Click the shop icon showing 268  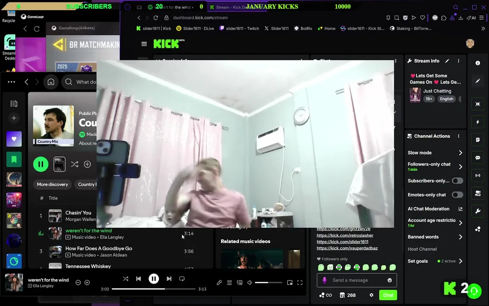click(348, 295)
